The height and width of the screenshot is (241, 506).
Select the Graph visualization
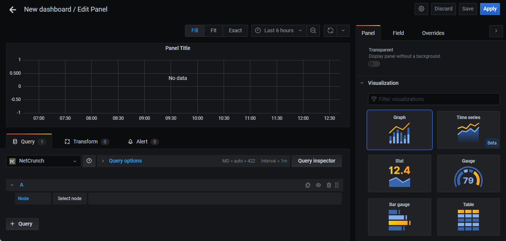click(x=400, y=130)
